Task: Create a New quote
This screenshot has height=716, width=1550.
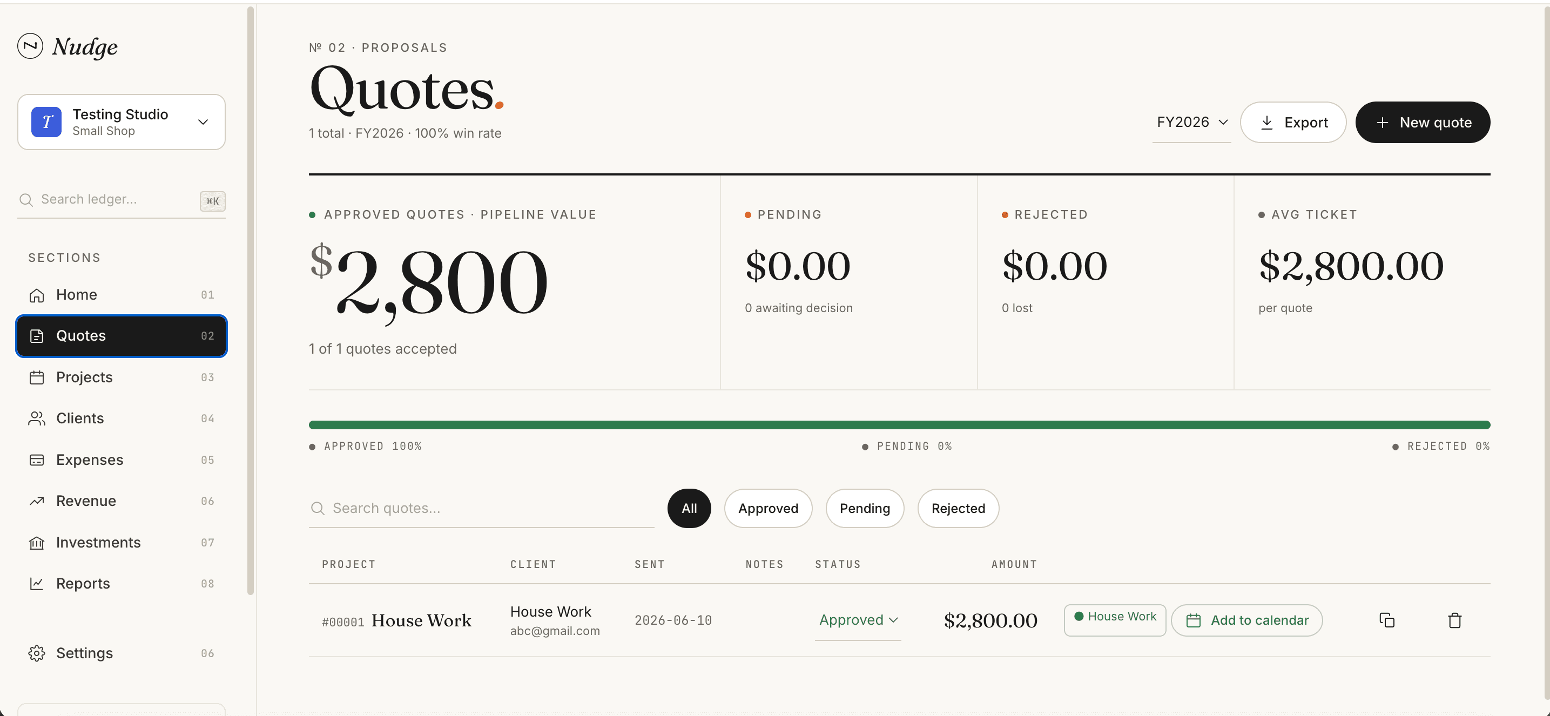Action: point(1423,122)
